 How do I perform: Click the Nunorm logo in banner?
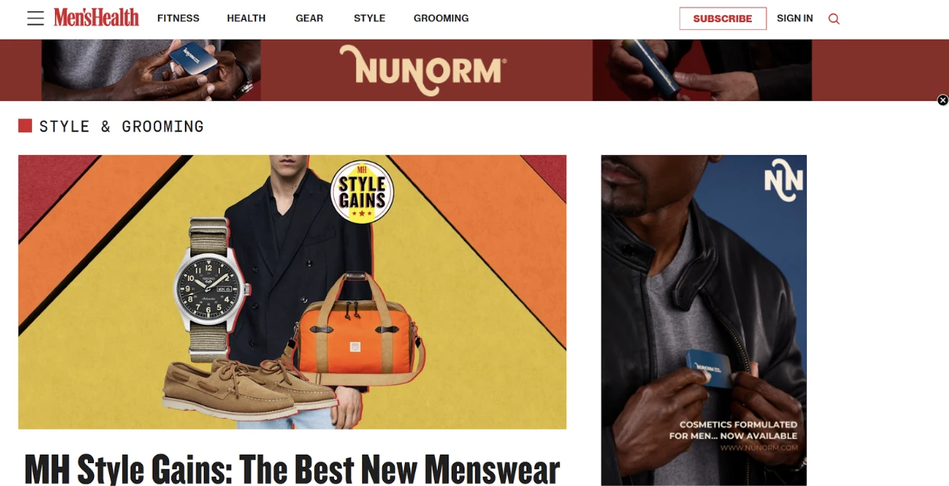tap(423, 70)
